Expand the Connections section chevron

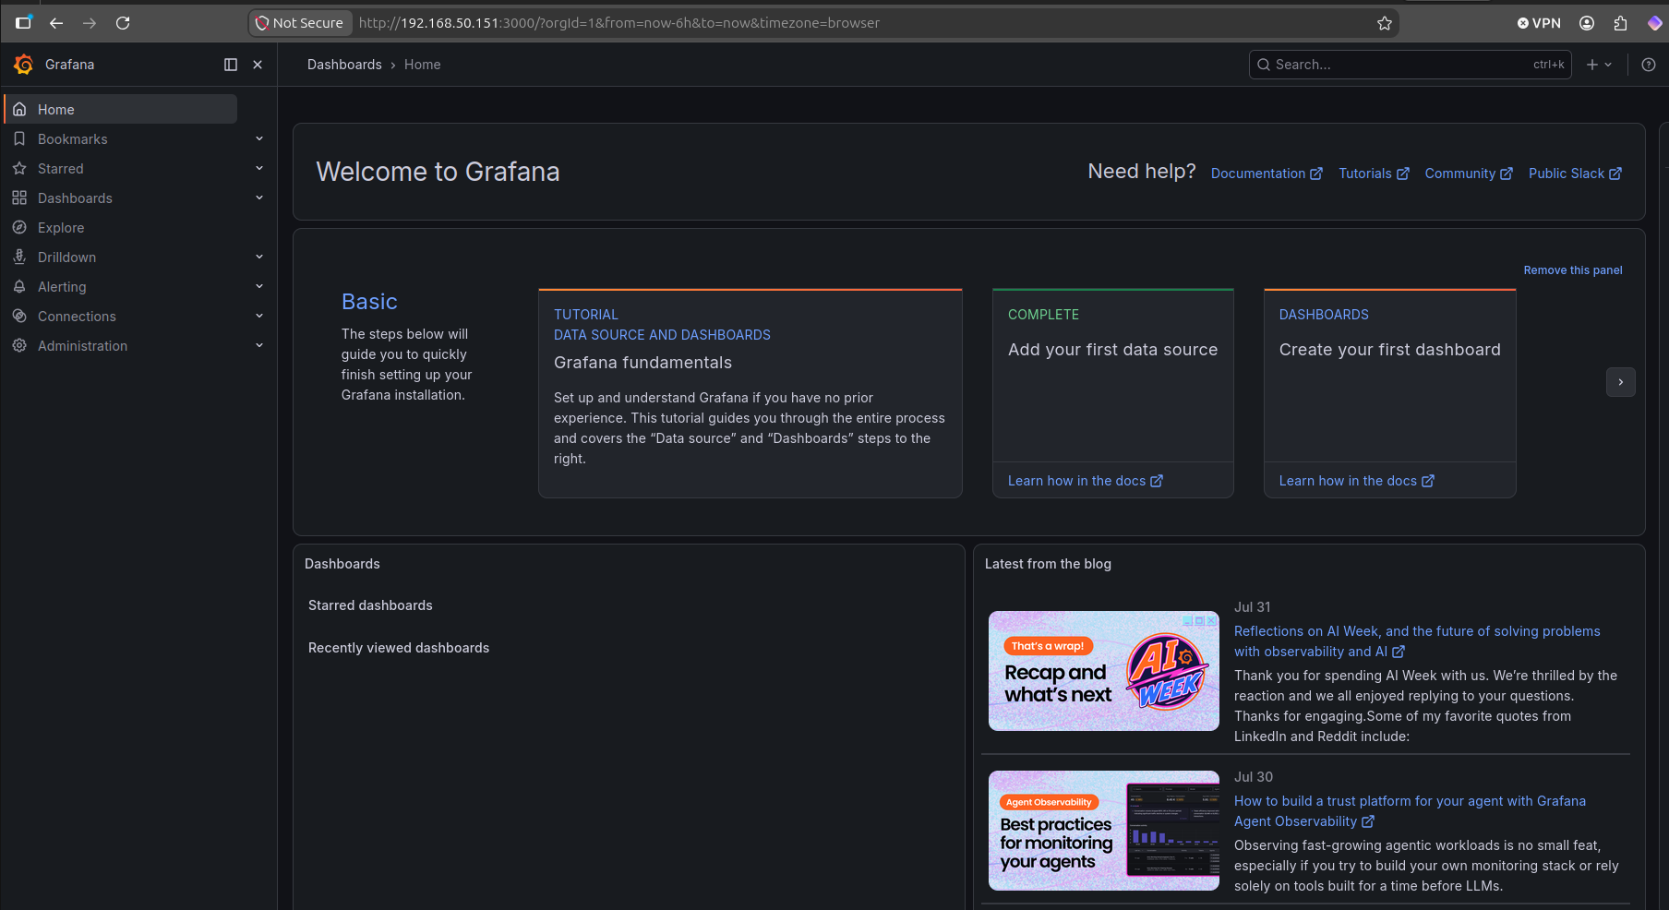(x=259, y=316)
